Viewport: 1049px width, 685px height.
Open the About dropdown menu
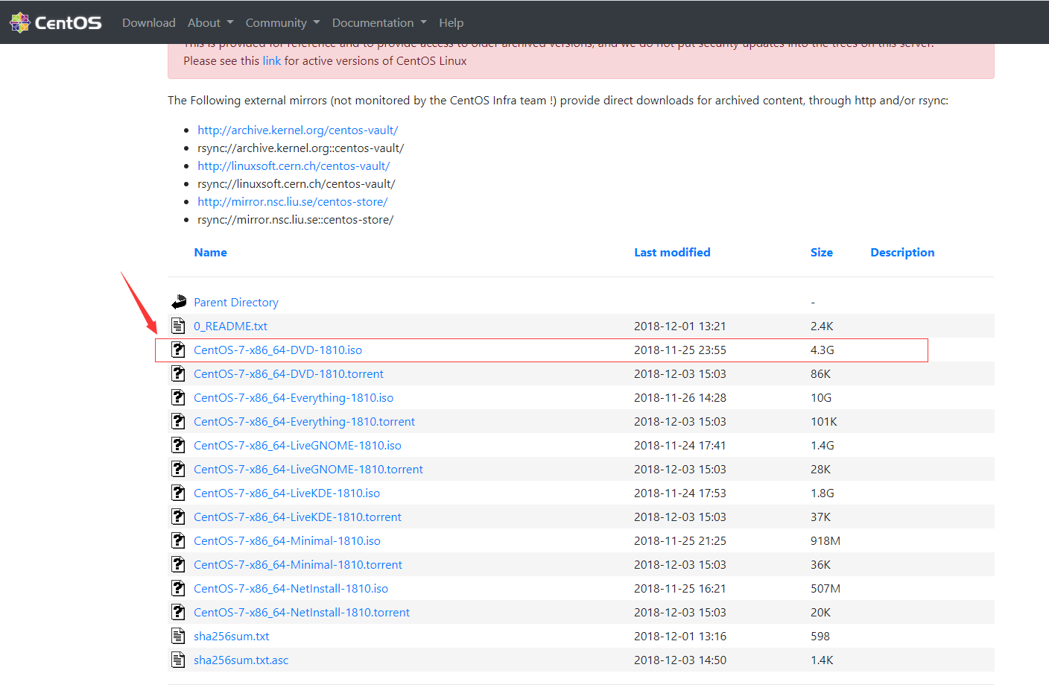point(210,22)
